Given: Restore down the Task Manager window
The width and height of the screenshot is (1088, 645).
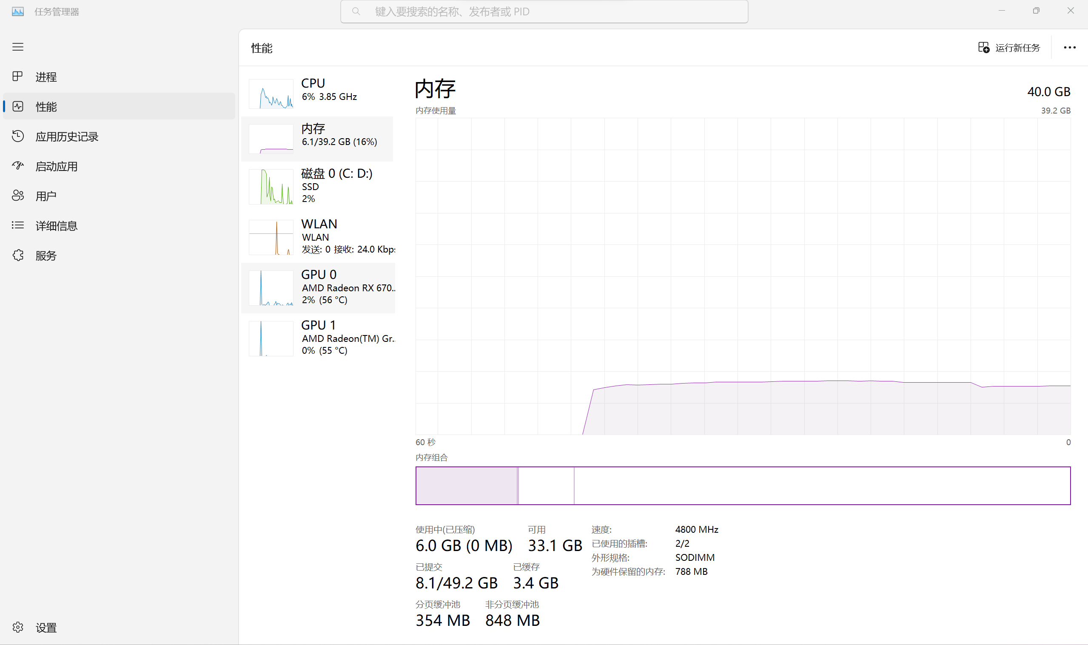Looking at the screenshot, I should [1036, 11].
